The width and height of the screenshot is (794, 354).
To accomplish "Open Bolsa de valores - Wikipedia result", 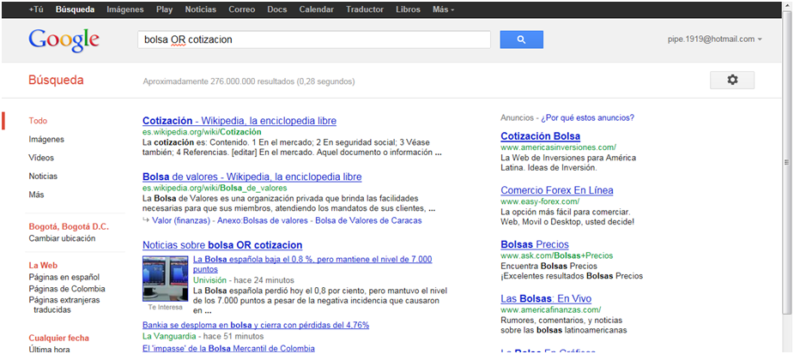I will point(252,177).
